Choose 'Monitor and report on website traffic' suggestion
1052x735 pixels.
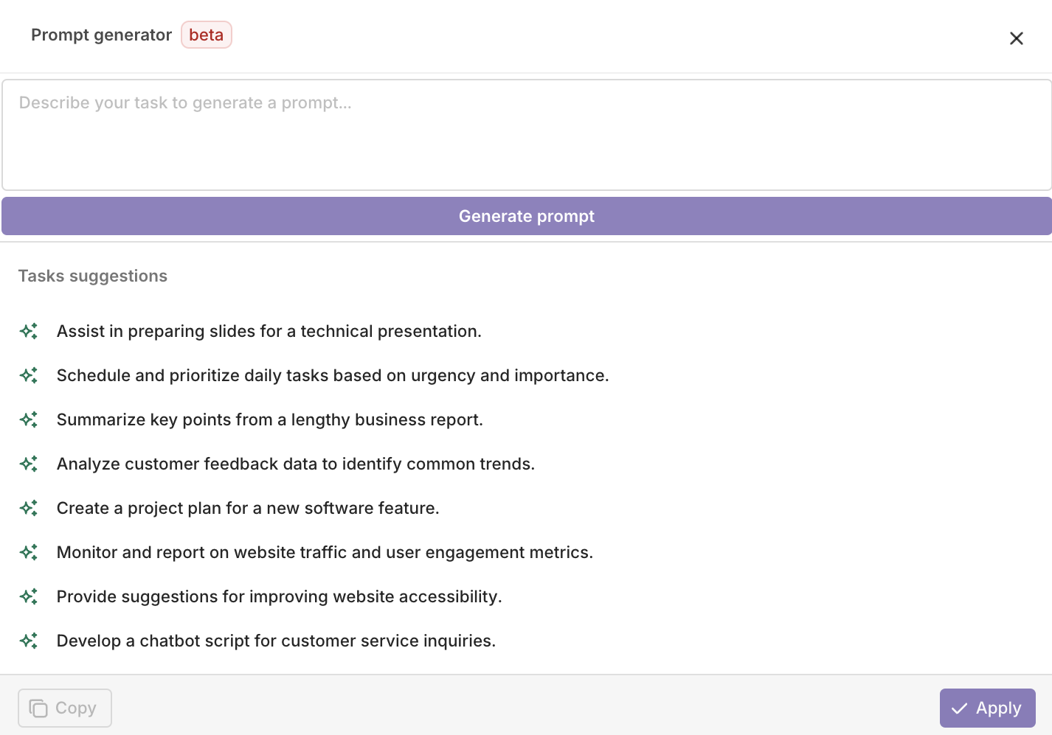(325, 552)
